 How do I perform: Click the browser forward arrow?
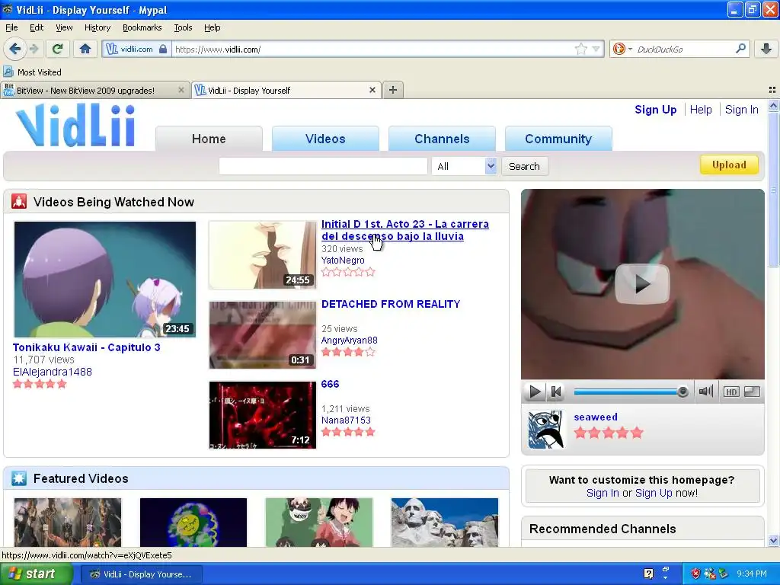pos(34,49)
